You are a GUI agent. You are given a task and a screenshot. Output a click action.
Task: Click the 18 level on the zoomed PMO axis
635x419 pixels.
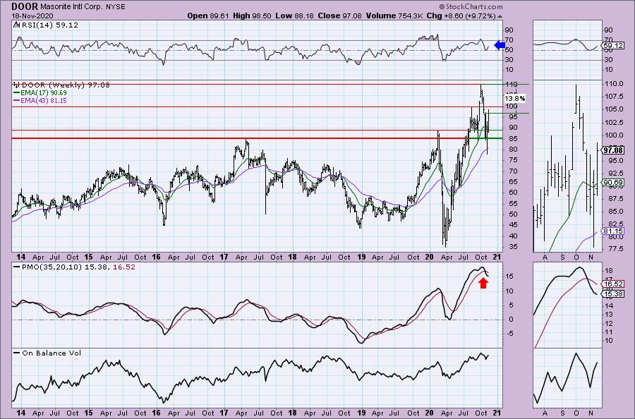608,271
